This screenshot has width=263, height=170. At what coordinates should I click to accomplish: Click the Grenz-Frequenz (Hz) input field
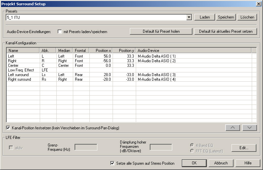[x=86, y=147]
